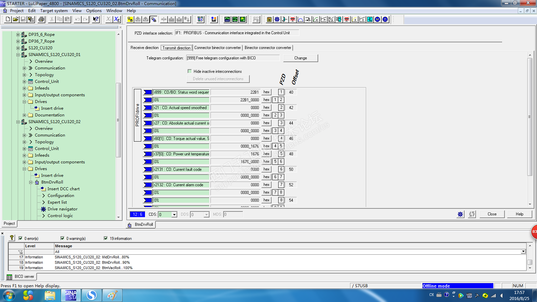The width and height of the screenshot is (537, 302).
Task: Click the help question icon in message pane
Action: click(12, 238)
